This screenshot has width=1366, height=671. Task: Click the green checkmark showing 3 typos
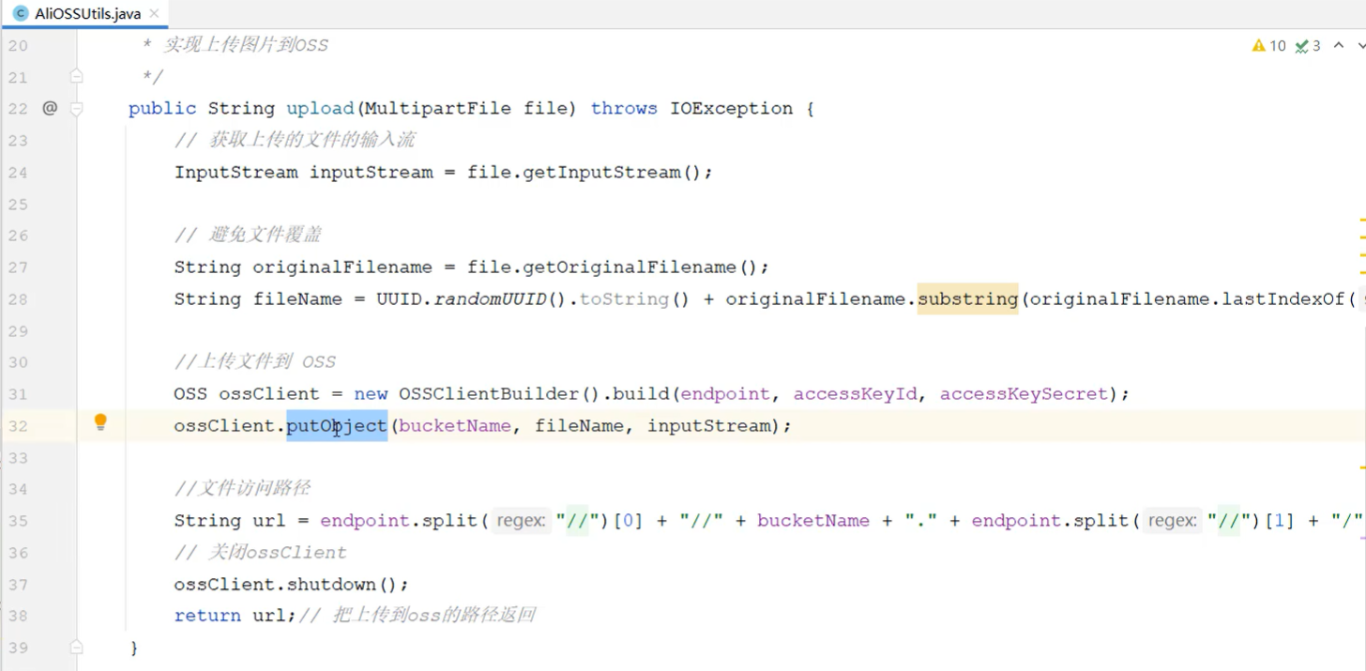(x=1302, y=46)
